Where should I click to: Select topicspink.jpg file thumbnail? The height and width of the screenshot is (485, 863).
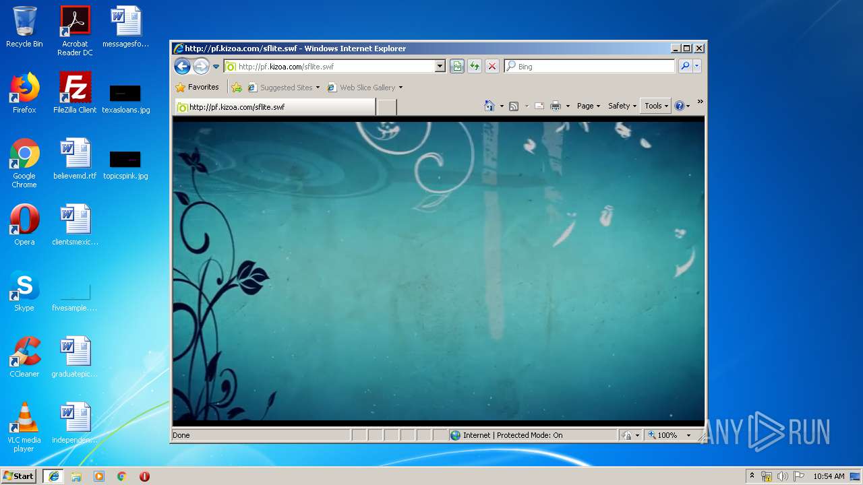click(125, 164)
